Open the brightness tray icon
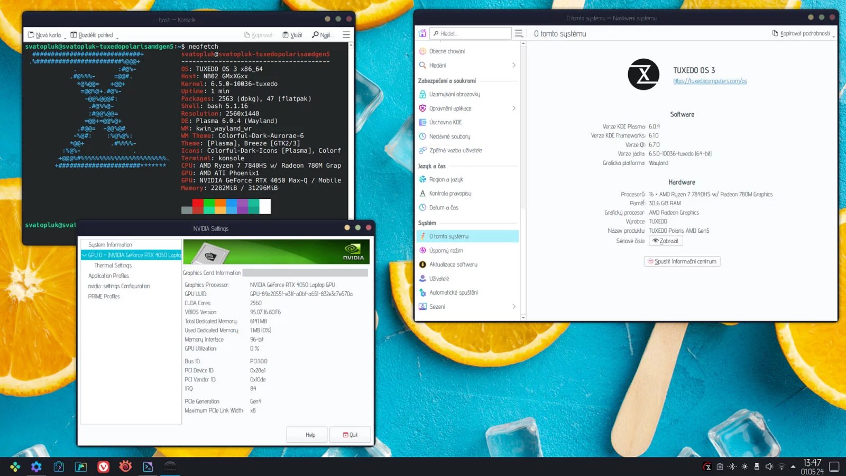This screenshot has width=846, height=476. 744,466
